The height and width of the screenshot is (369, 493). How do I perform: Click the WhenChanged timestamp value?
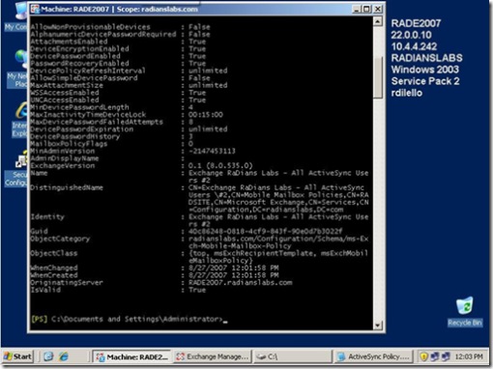[234, 268]
